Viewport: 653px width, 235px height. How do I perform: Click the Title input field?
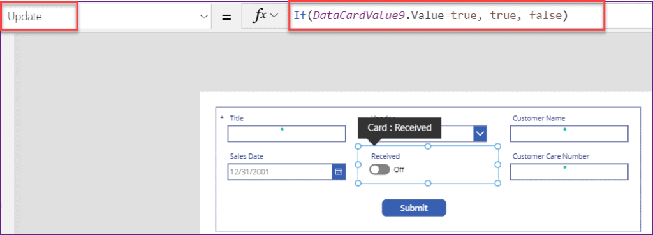[x=286, y=134]
